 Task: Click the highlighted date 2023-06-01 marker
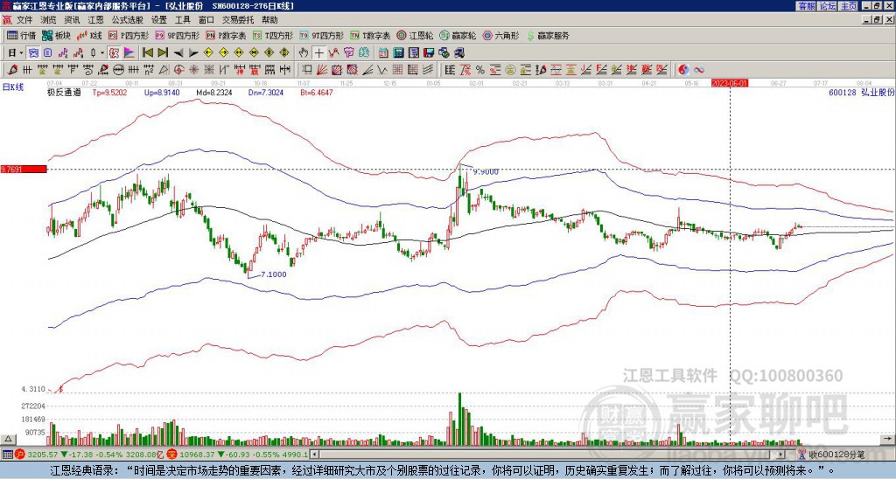(x=730, y=83)
